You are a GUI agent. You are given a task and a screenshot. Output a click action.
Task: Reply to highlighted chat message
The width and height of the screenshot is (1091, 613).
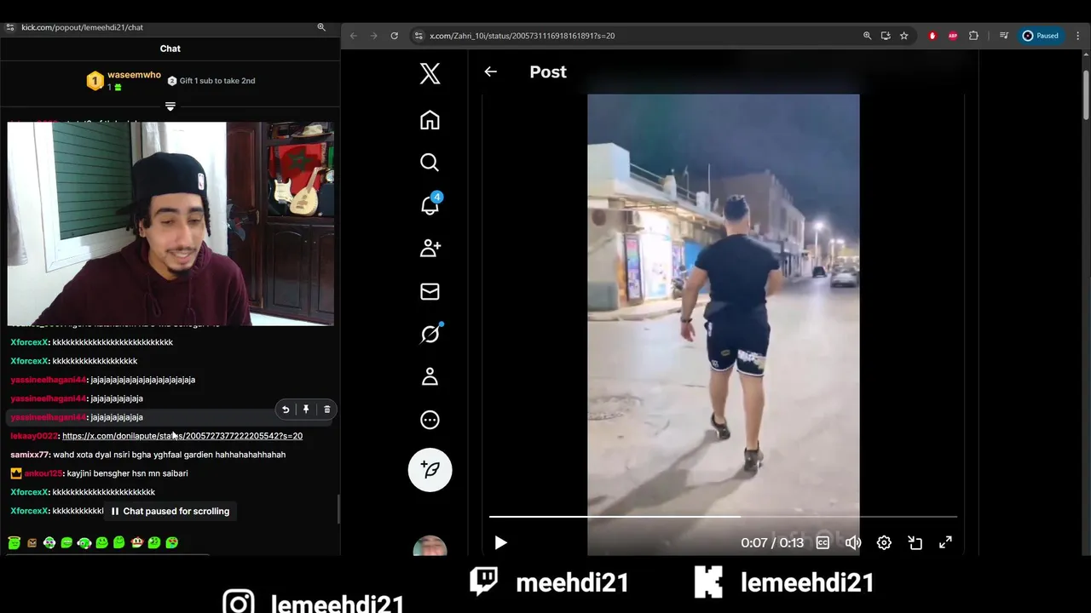coord(286,410)
